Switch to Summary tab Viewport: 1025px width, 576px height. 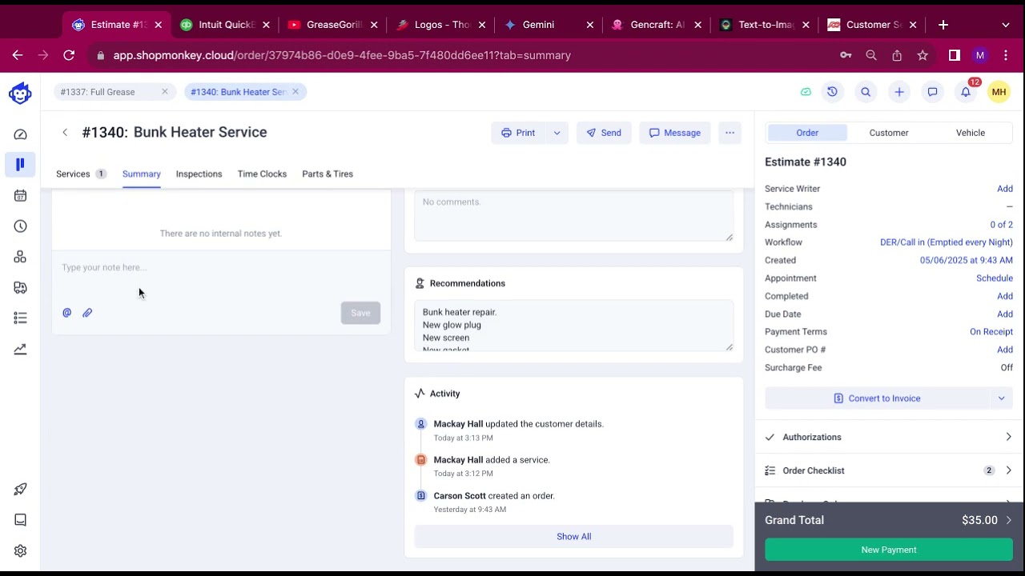[142, 174]
